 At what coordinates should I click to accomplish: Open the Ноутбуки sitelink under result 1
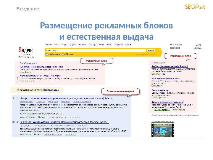point(65,102)
